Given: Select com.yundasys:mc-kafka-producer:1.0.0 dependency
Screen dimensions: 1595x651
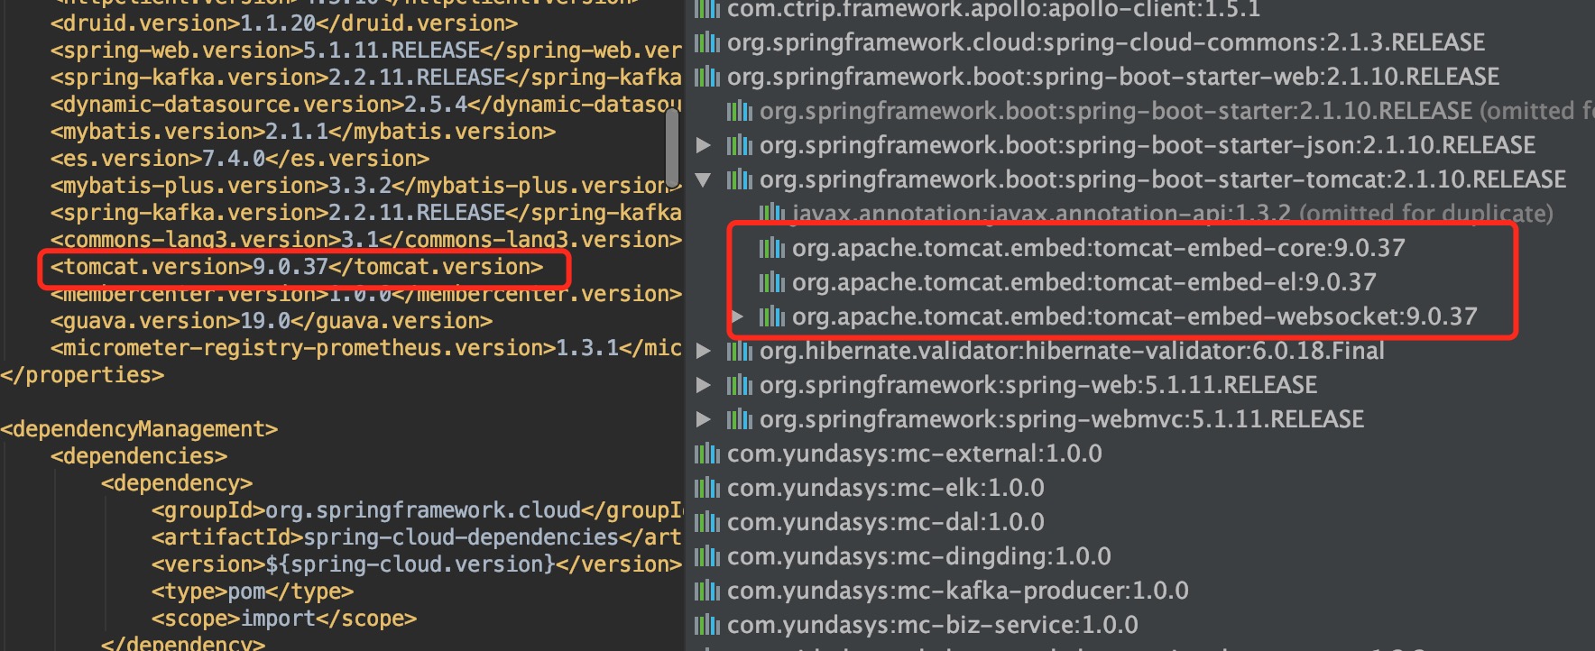Looking at the screenshot, I should (958, 591).
